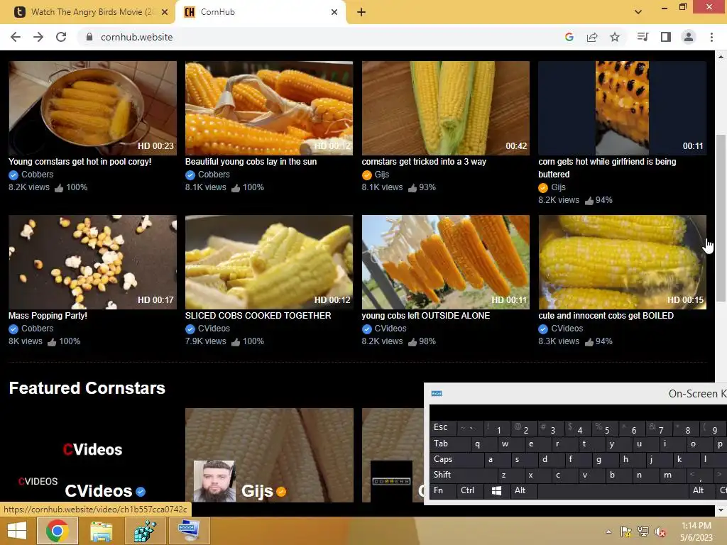Toggle the browser side panel icon
The height and width of the screenshot is (545, 727).
click(x=666, y=37)
